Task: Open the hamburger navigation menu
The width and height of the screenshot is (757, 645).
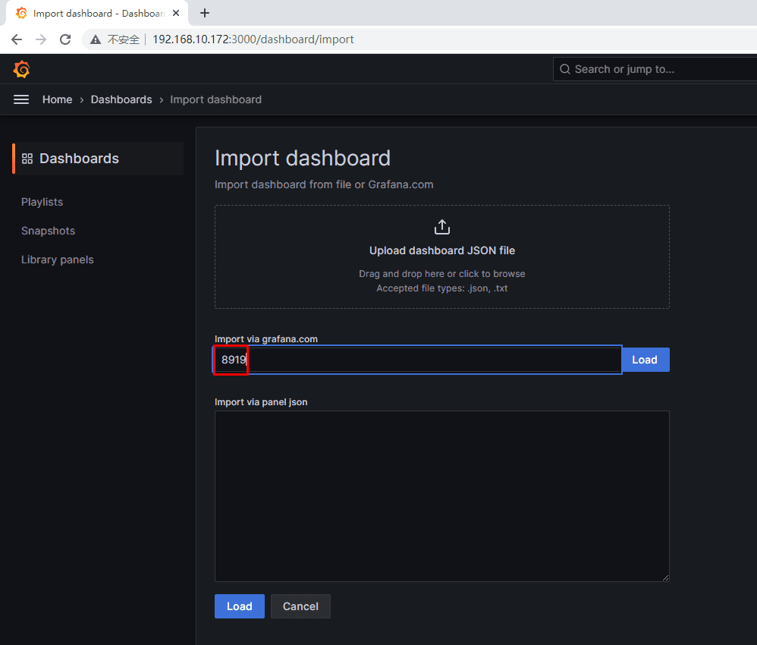Action: pyautogui.click(x=21, y=99)
